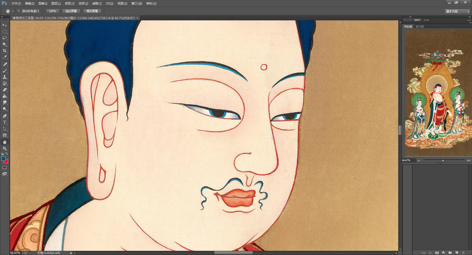
Task: Click the red background color swatch
Action: tap(6, 161)
